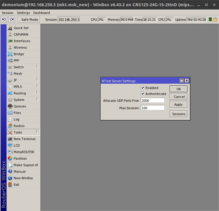
Task: Click the green status indicator icon
Action: (x=210, y=19)
